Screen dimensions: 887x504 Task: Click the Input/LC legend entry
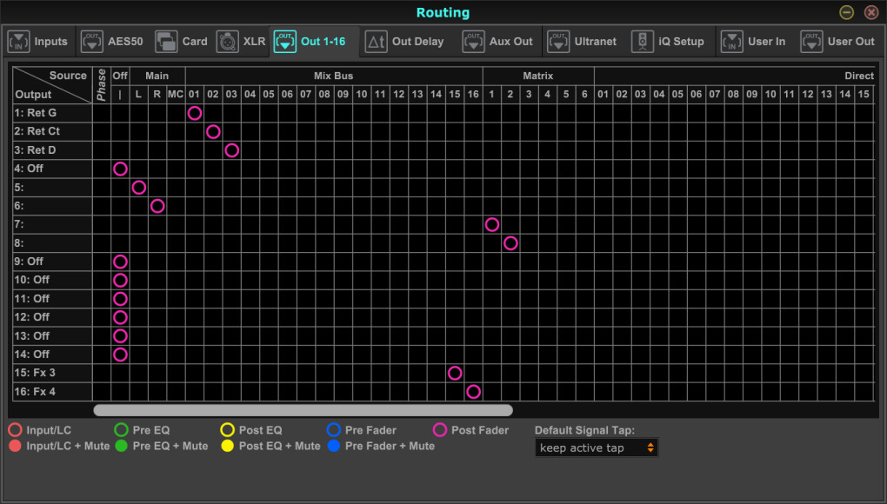(40, 430)
